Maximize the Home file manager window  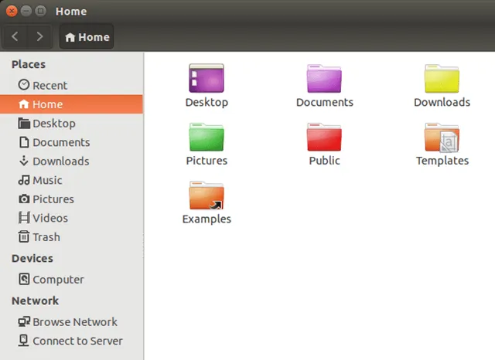40,11
